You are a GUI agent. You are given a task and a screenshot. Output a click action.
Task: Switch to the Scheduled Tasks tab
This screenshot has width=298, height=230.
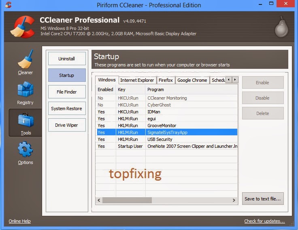click(218, 80)
